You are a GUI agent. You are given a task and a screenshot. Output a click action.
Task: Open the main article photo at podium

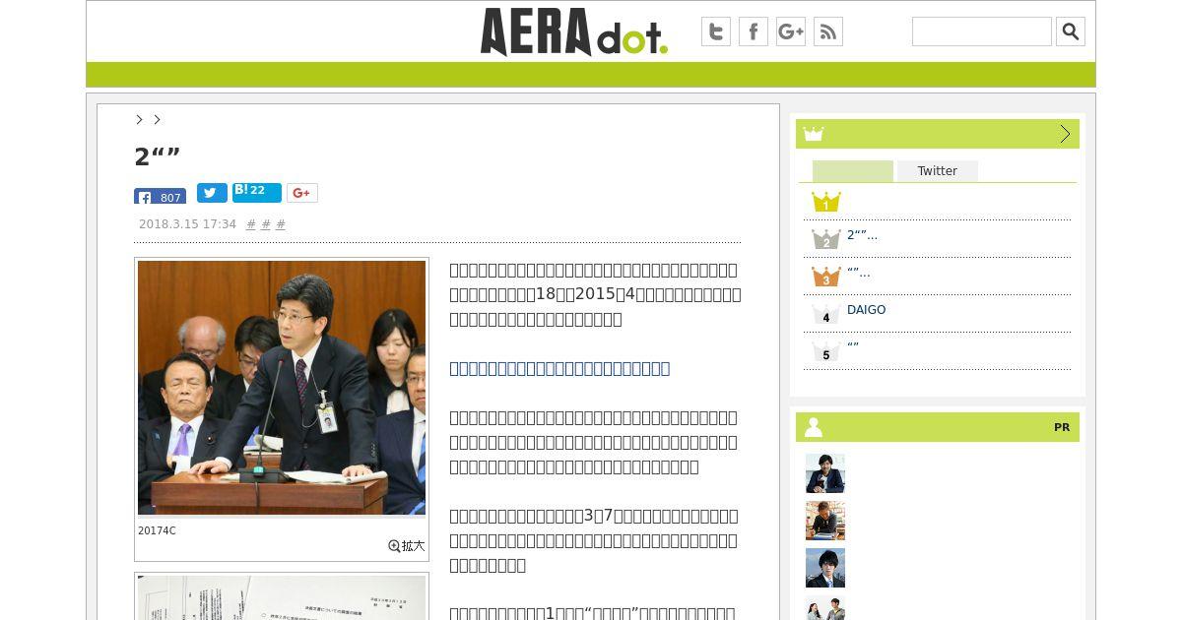pyautogui.click(x=282, y=388)
